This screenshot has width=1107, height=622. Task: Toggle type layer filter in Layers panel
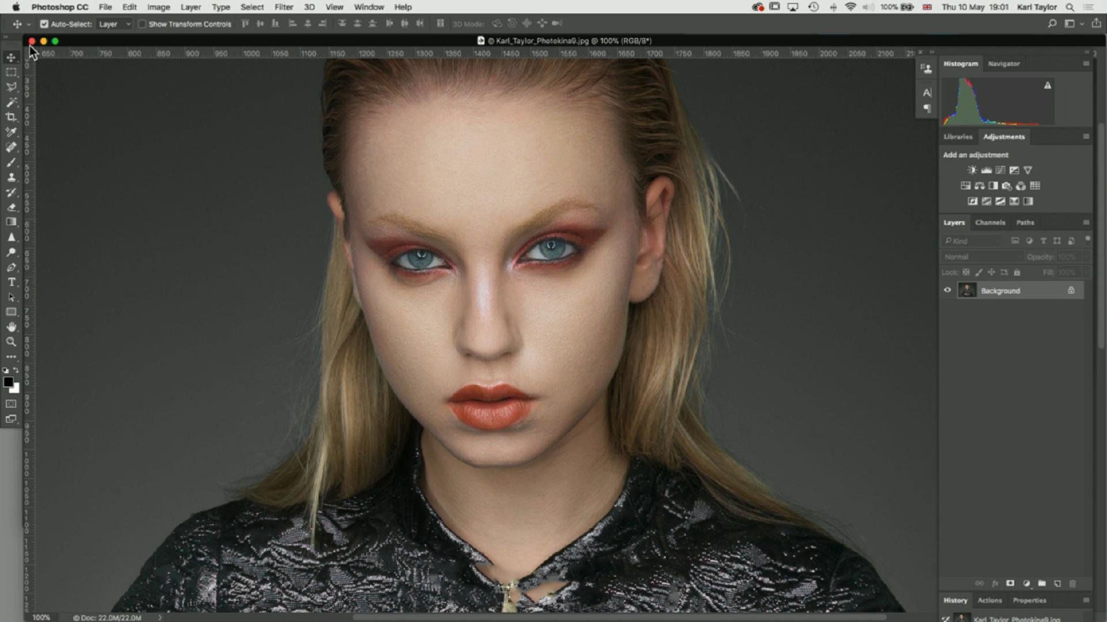pyautogui.click(x=1043, y=241)
